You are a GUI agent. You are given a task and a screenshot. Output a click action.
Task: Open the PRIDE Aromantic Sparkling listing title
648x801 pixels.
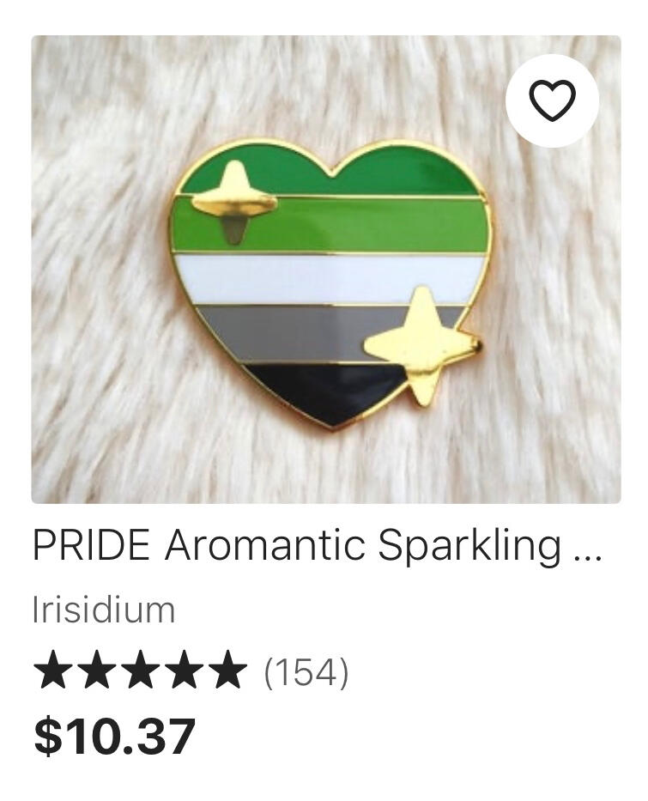coord(317,546)
